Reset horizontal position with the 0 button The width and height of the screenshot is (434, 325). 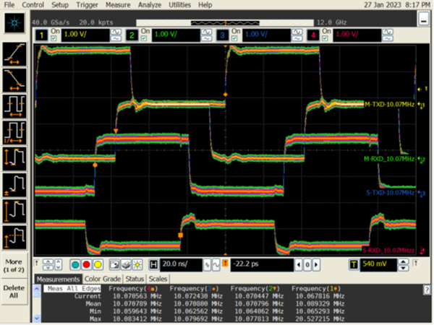(307, 265)
